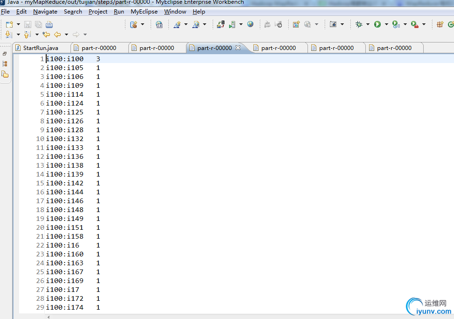Expand the Run dropdown arrow
454x319 pixels.
[x=386, y=24]
